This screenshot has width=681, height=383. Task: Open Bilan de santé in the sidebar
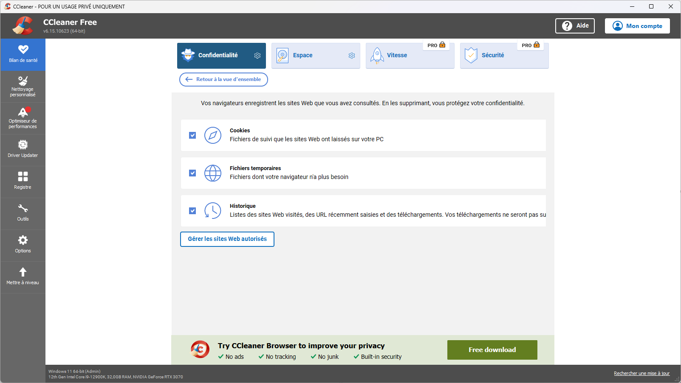coord(23,55)
